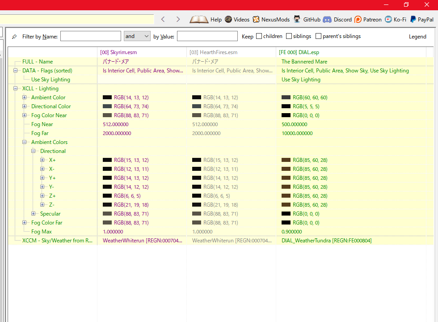Viewport: 438px width, 322px height.
Task: Click Skyrim.esm Directional Color swatch RGB(64, 73, 74)
Action: [x=107, y=106]
